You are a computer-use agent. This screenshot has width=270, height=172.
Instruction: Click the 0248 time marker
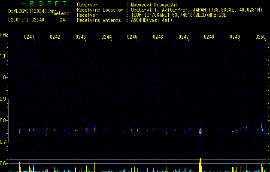[x=209, y=37]
